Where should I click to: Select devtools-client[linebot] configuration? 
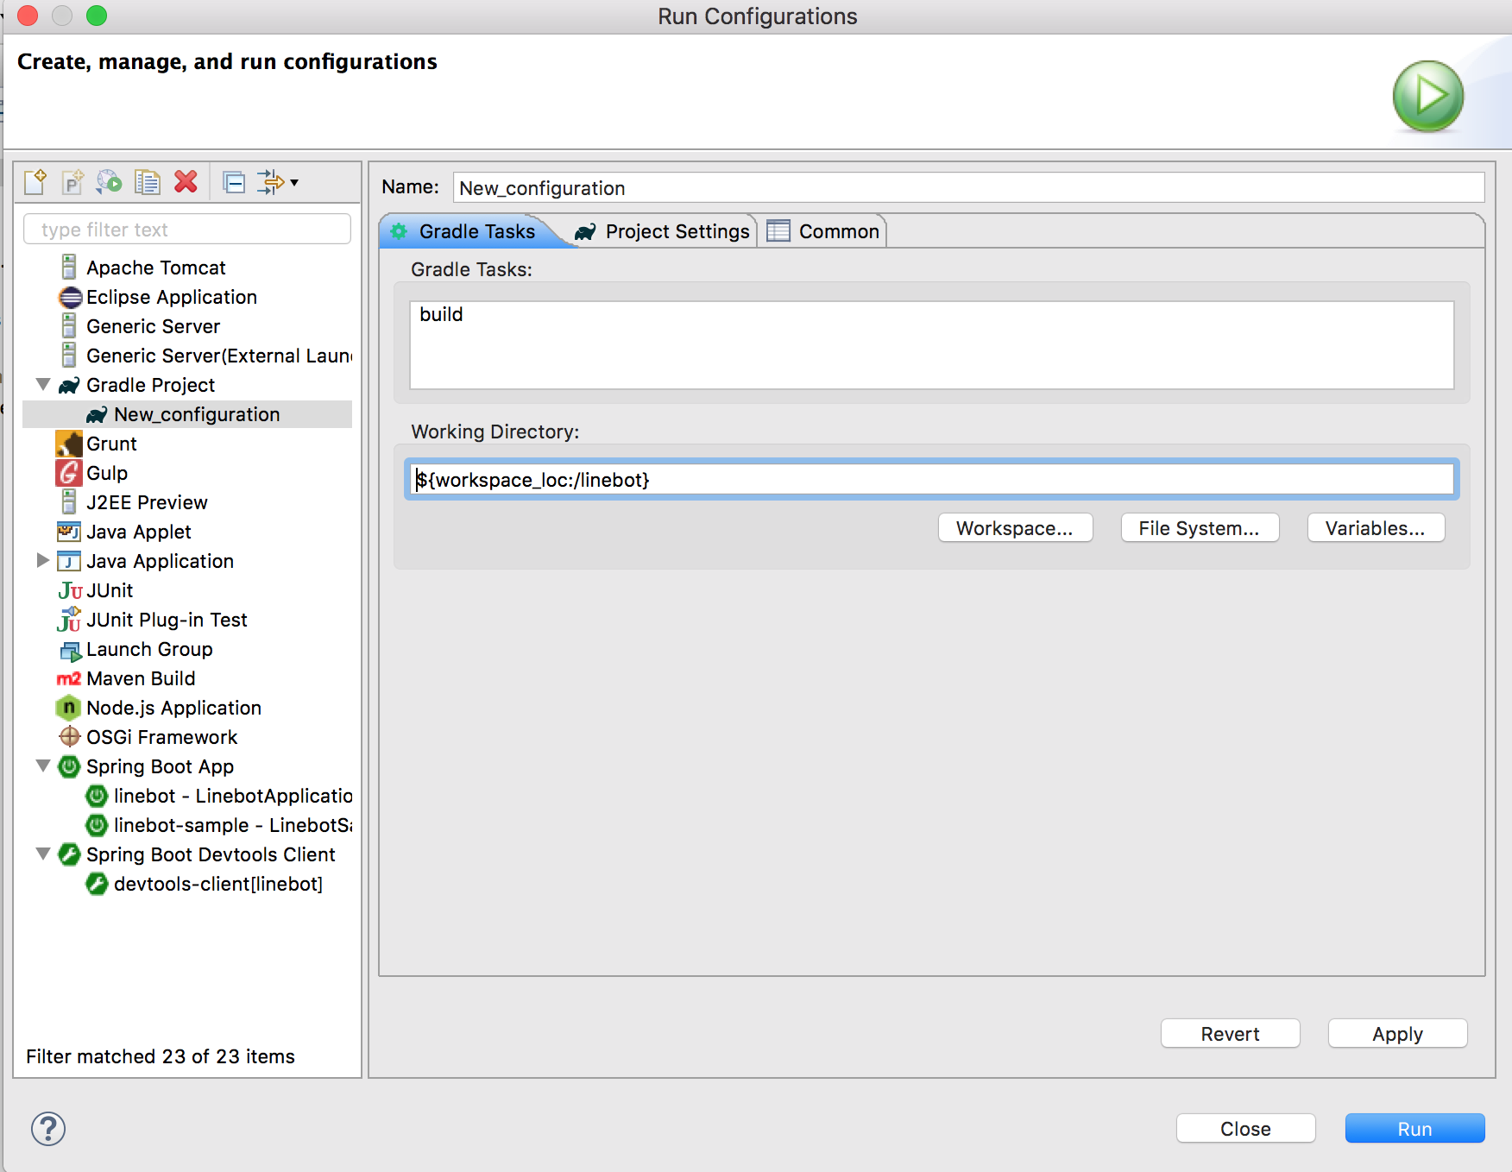tap(217, 884)
